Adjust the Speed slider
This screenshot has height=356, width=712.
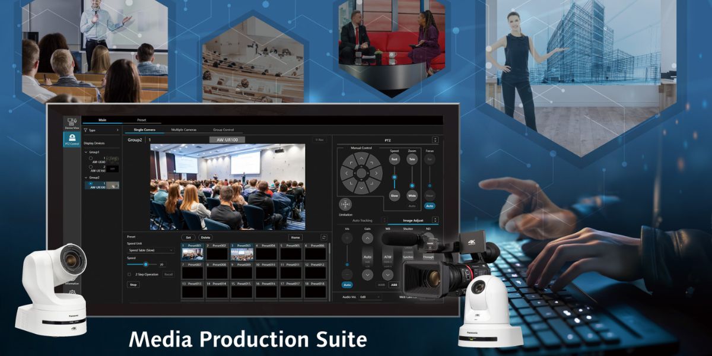click(x=146, y=263)
